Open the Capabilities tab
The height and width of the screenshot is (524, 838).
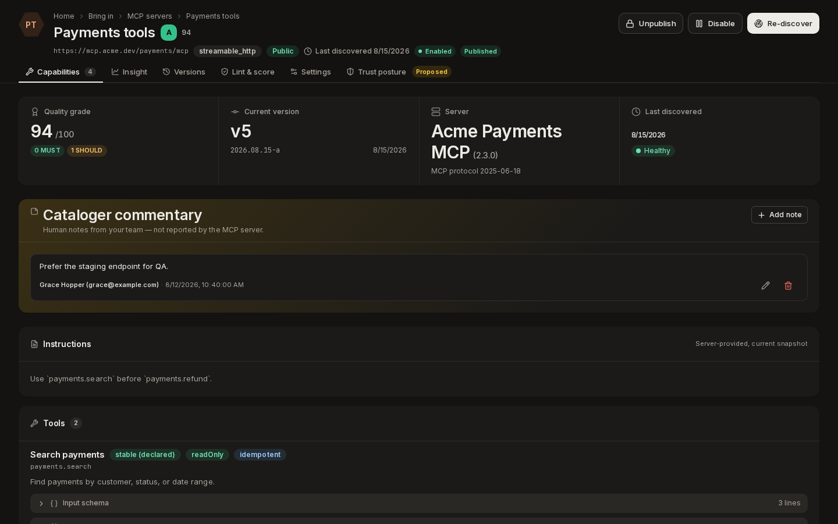[x=61, y=72]
